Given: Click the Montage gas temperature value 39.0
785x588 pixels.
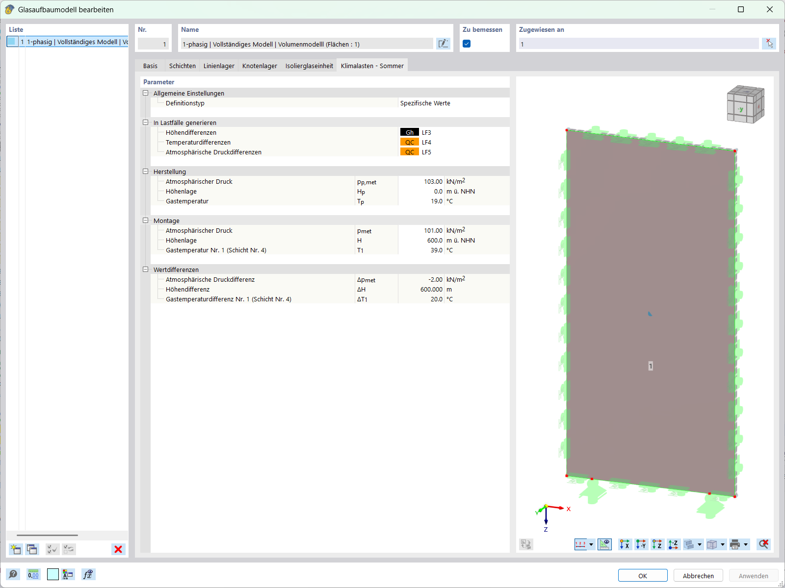Looking at the screenshot, I should pyautogui.click(x=437, y=250).
